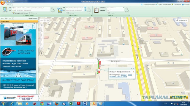Screen dimensions: 190x106
Task: Click the pan control above the zoom slider
Action: click(x=42, y=25)
